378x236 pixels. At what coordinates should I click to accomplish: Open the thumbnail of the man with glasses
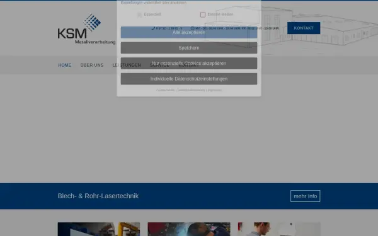(279, 229)
